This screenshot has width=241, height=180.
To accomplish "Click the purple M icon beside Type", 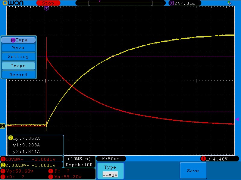I will pyautogui.click(x=13, y=40).
